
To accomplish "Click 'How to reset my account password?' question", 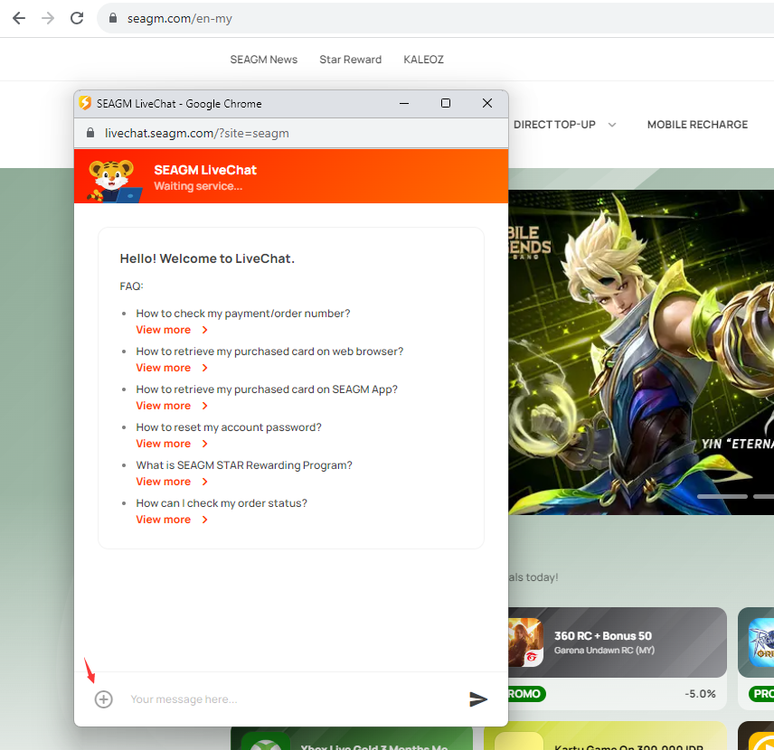I will pos(229,427).
